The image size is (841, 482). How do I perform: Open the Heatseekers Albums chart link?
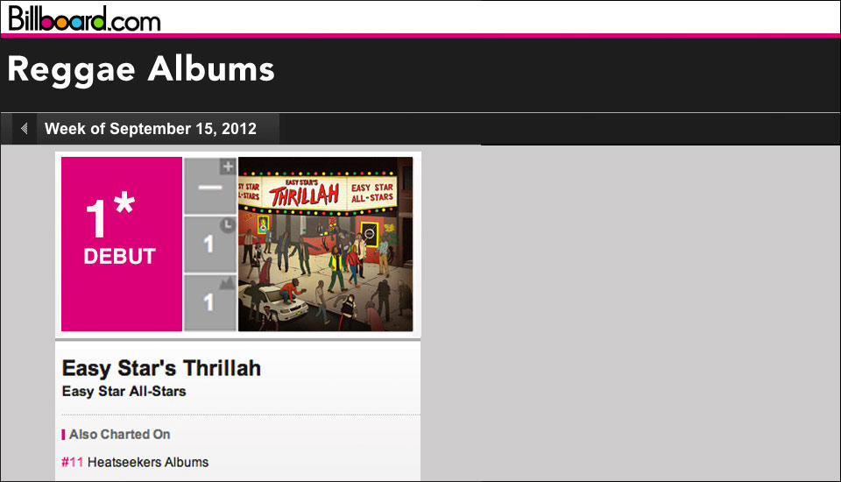pos(148,462)
